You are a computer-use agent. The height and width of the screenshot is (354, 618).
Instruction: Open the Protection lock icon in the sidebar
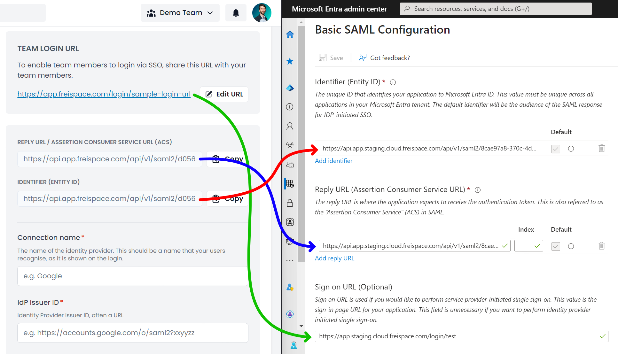point(290,203)
